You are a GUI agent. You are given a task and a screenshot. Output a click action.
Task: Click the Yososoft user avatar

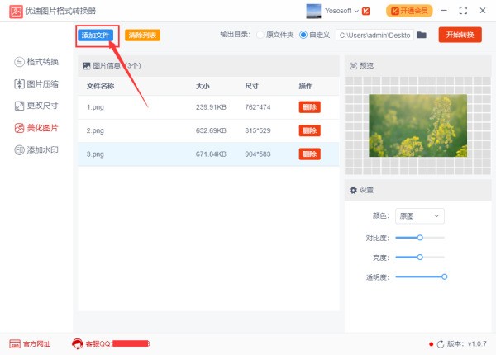click(313, 11)
